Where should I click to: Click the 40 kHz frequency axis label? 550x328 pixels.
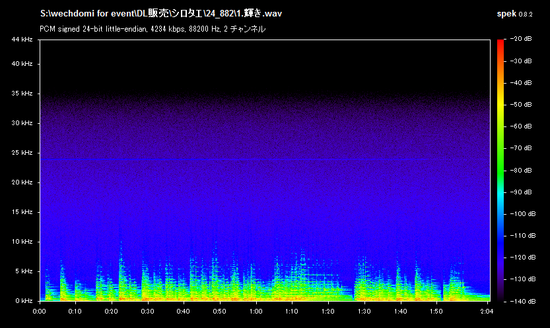(x=22, y=64)
